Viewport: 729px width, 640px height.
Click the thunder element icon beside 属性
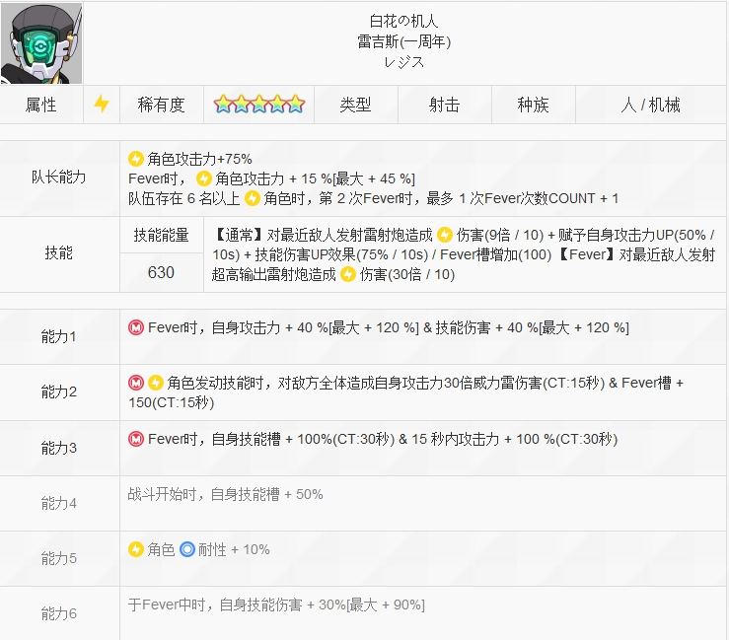pyautogui.click(x=102, y=104)
